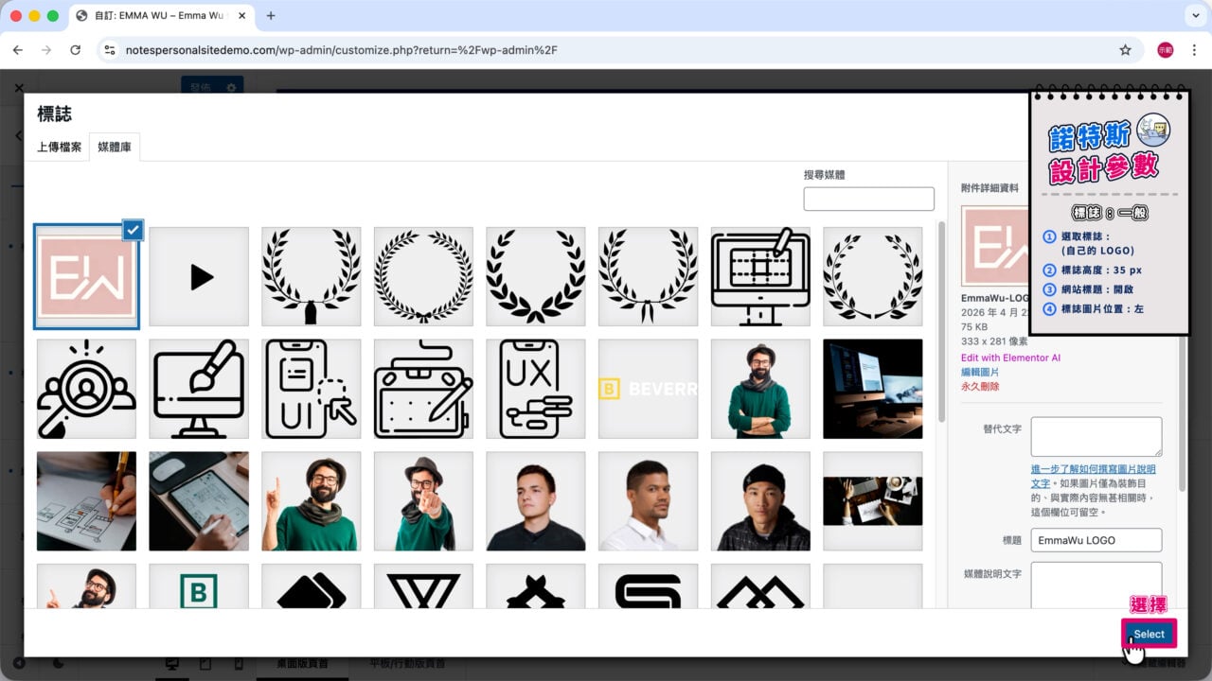
Task: Focus the 替代文字 text box
Action: [1096, 437]
